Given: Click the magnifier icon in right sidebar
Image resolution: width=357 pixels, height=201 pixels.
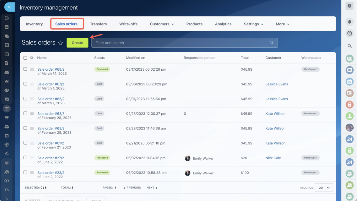Looking at the screenshot, I should pyautogui.click(x=350, y=46).
